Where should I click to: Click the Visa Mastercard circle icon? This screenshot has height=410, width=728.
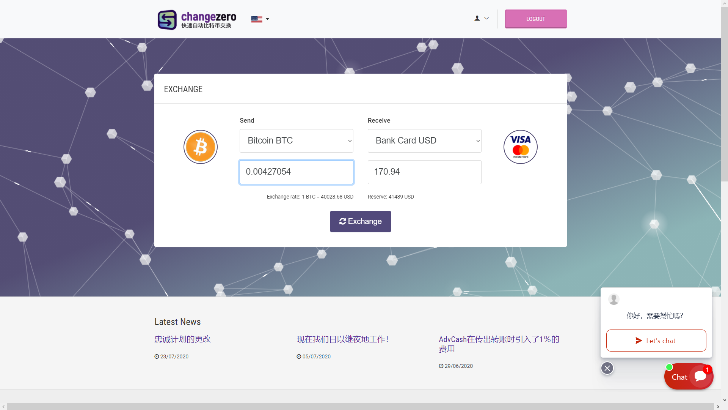click(x=520, y=147)
